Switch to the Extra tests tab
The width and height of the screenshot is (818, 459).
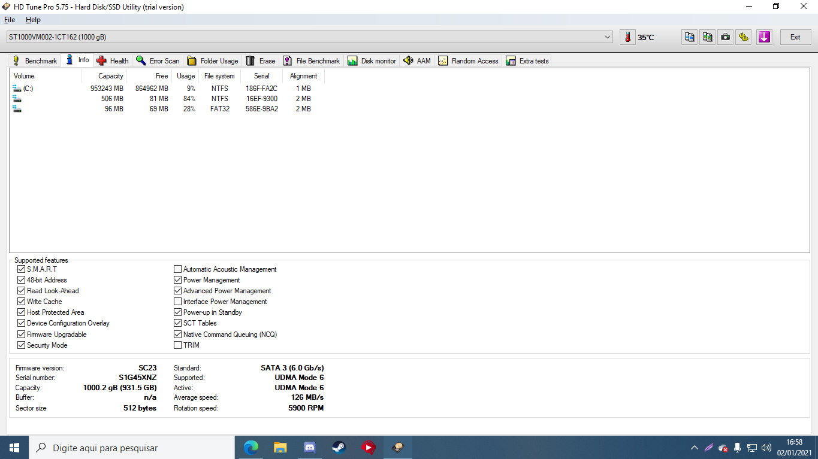[x=527, y=61]
